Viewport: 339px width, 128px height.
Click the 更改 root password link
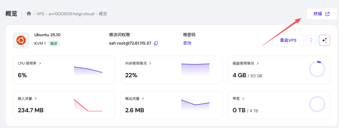pyautogui.click(x=187, y=43)
